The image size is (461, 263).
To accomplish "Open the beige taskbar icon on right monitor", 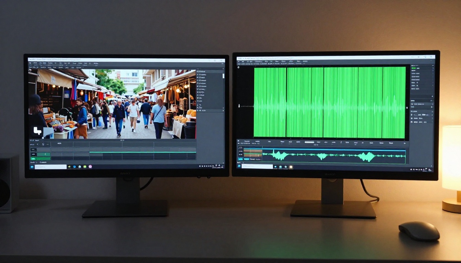I will pos(291,167).
